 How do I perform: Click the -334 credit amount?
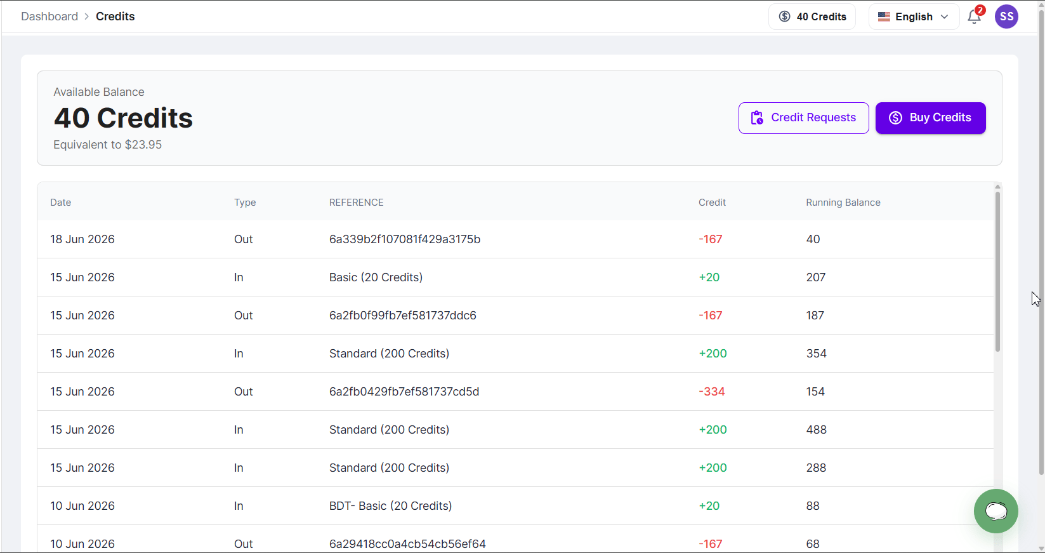(712, 392)
